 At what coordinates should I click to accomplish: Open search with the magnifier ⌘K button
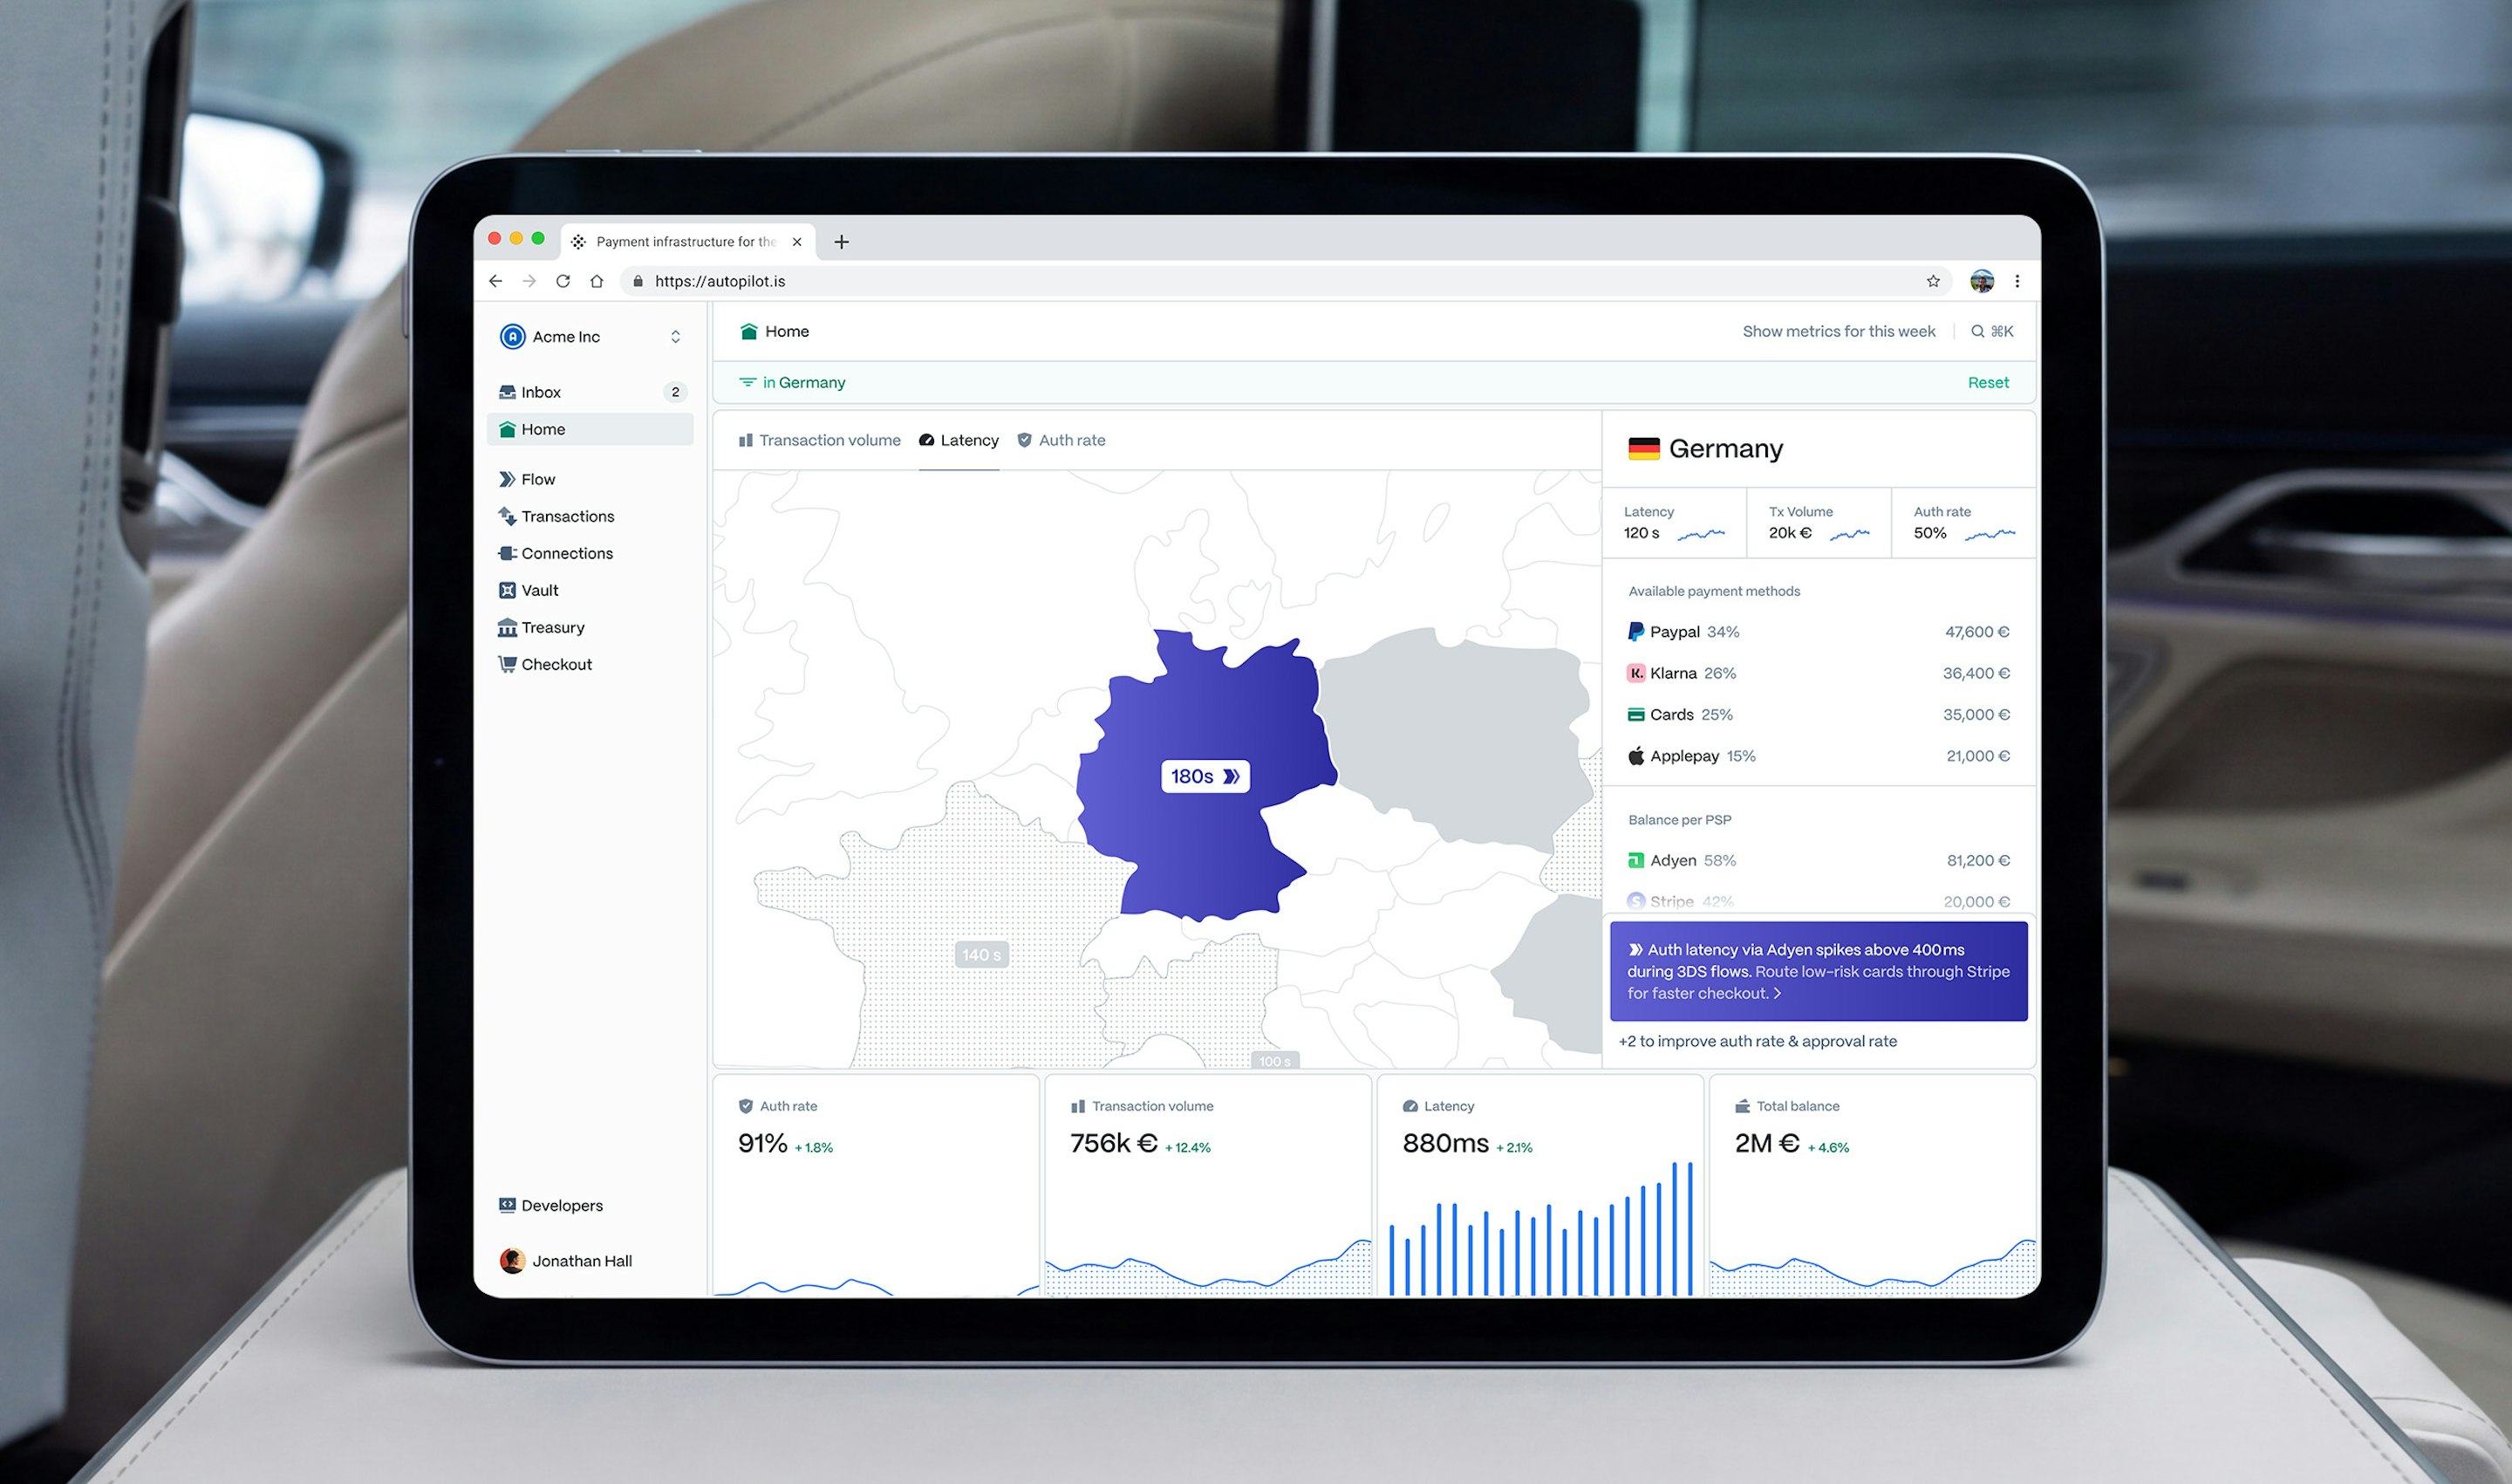coord(1991,331)
